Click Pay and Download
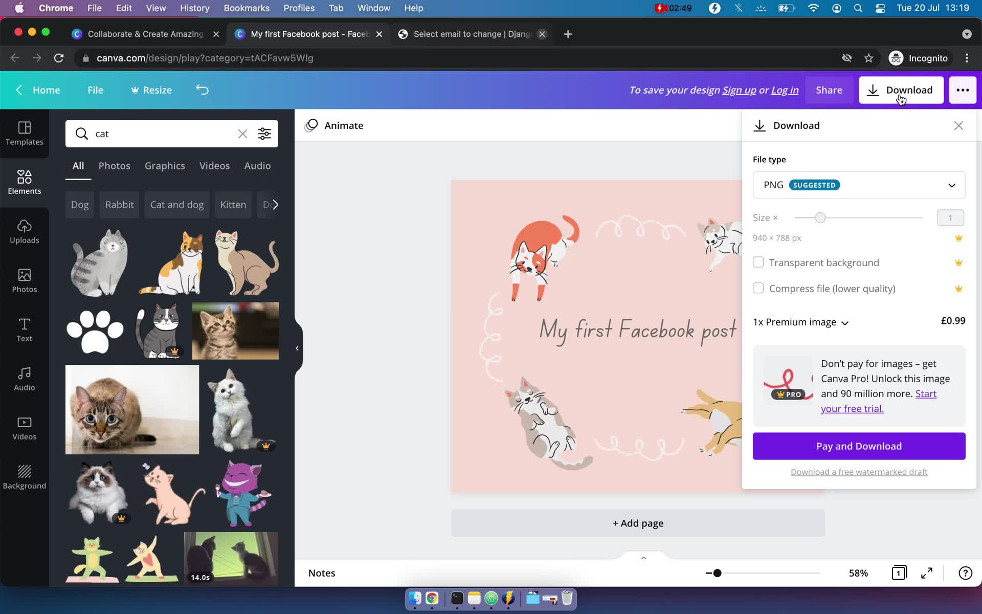The image size is (982, 614). click(859, 446)
